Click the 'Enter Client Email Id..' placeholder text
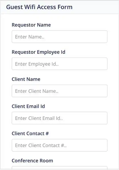Image resolution: width=119 pixels, height=170 pixels. pyautogui.click(x=39, y=118)
